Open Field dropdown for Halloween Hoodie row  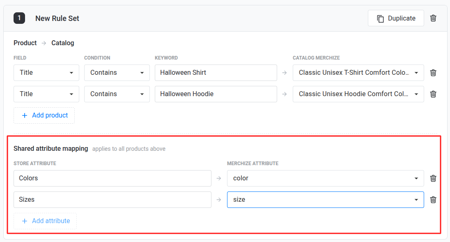tap(46, 94)
